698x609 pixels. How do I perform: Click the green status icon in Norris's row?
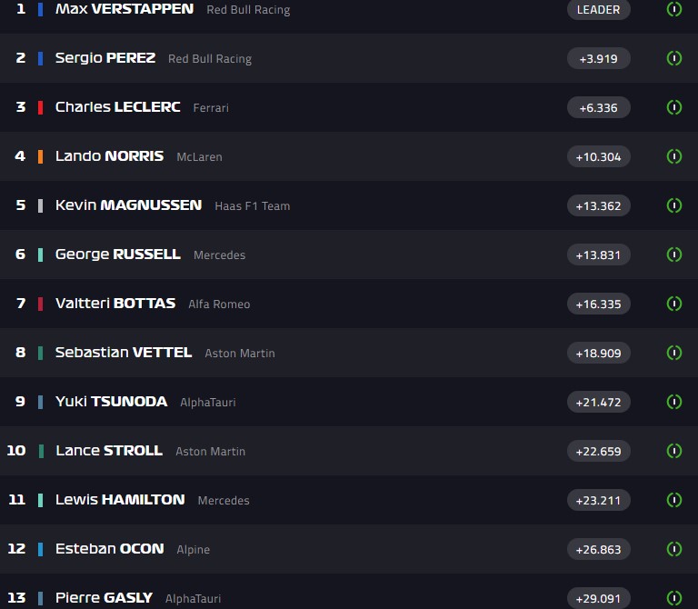[x=673, y=156]
